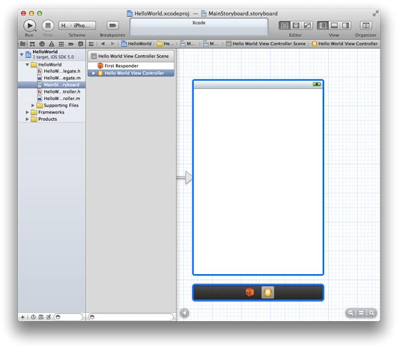Show the Debug navigator
398x348 pixels.
click(61, 44)
